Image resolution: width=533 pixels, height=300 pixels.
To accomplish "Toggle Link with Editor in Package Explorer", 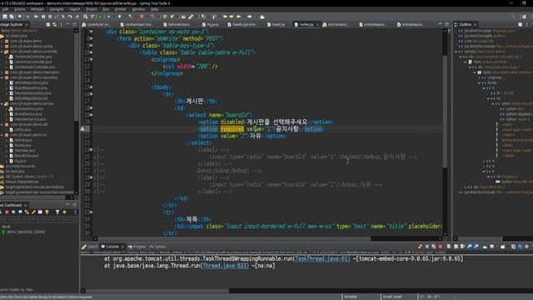I will (54, 24).
